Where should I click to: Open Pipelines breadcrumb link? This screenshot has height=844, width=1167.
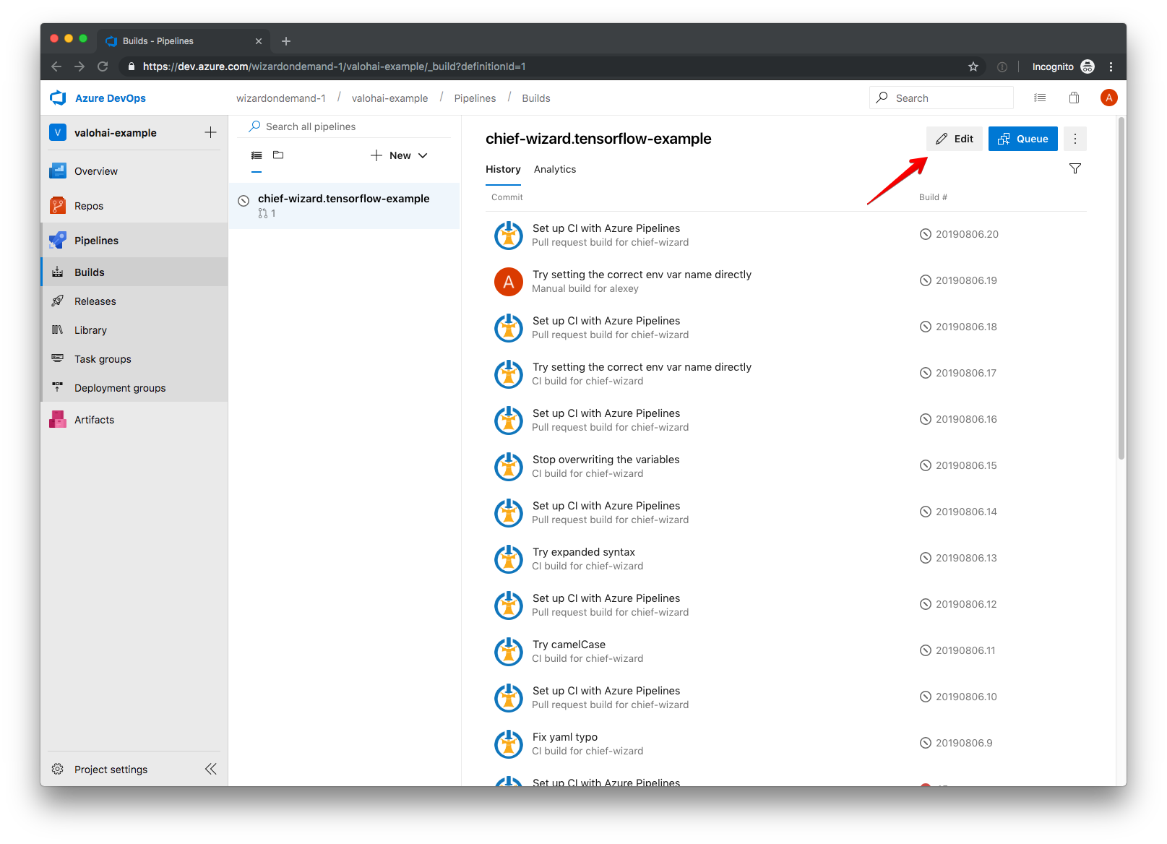[475, 98]
